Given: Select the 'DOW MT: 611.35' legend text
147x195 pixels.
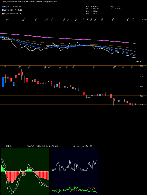Looking at the screenshot, I should (x=13, y=10).
